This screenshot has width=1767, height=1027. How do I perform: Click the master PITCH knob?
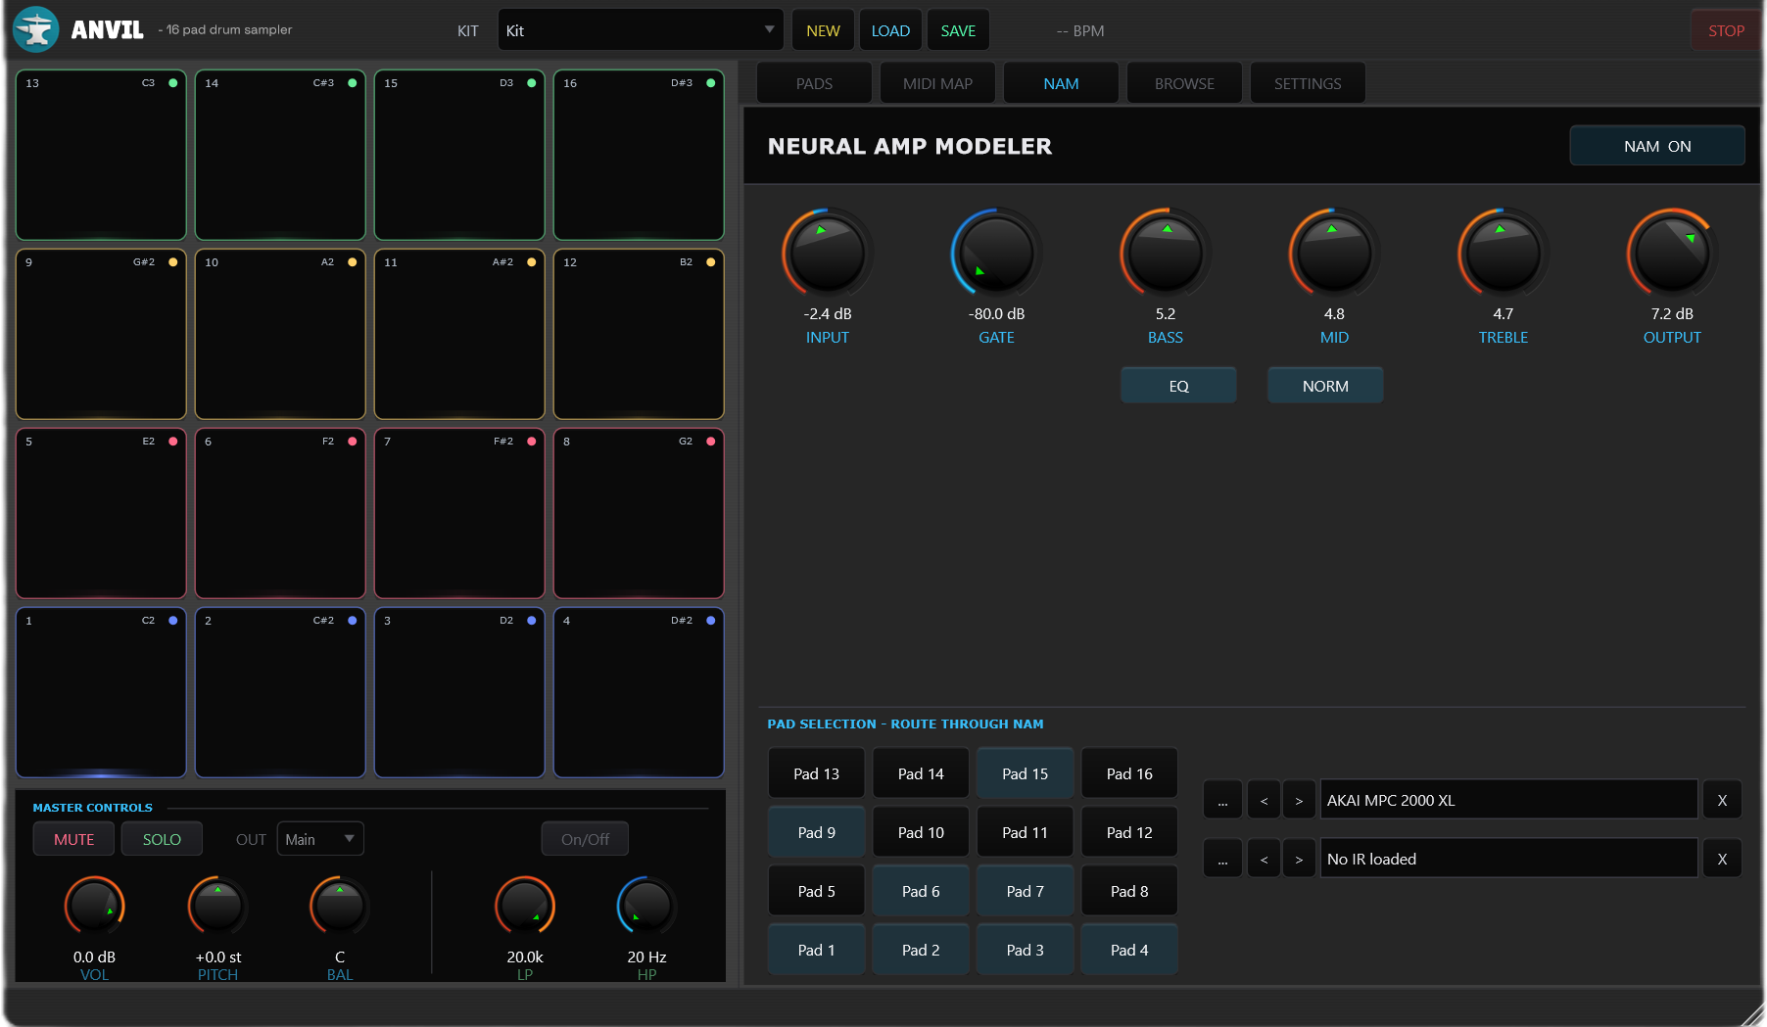coord(217,906)
